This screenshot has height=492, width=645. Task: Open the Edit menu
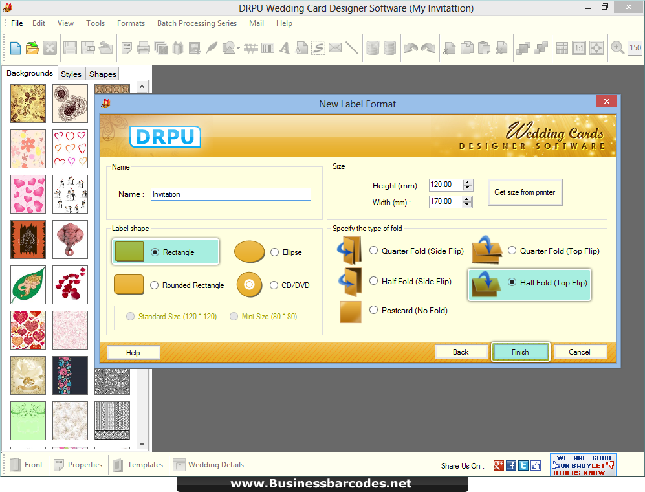[39, 23]
